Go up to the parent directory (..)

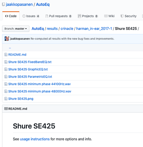point(10,48)
